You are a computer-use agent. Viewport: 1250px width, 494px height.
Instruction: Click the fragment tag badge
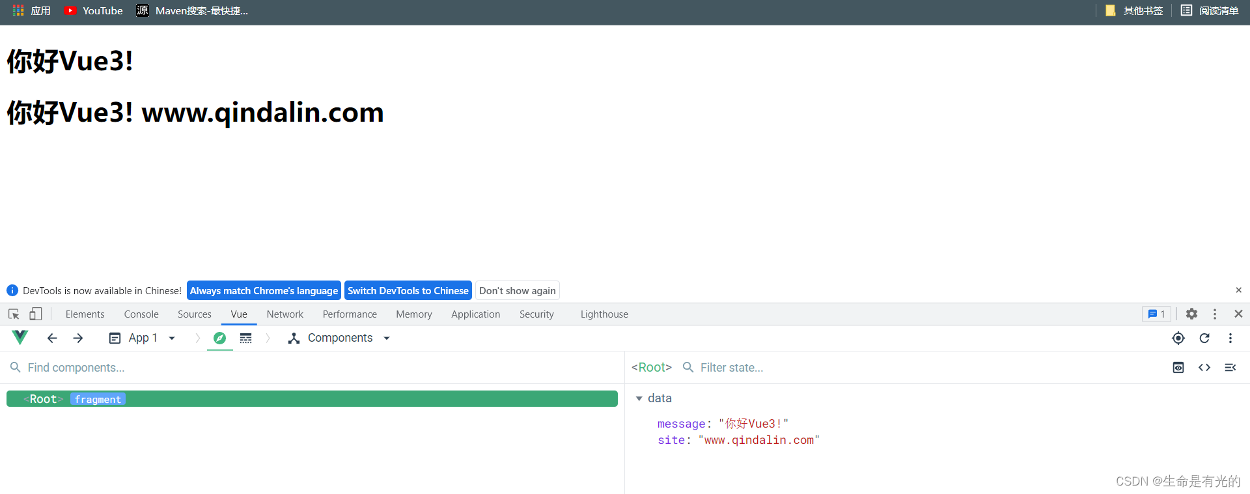(98, 399)
